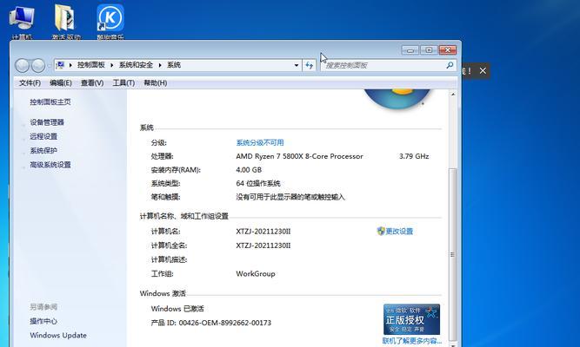Open 设备管理器 from the sidebar

point(47,122)
